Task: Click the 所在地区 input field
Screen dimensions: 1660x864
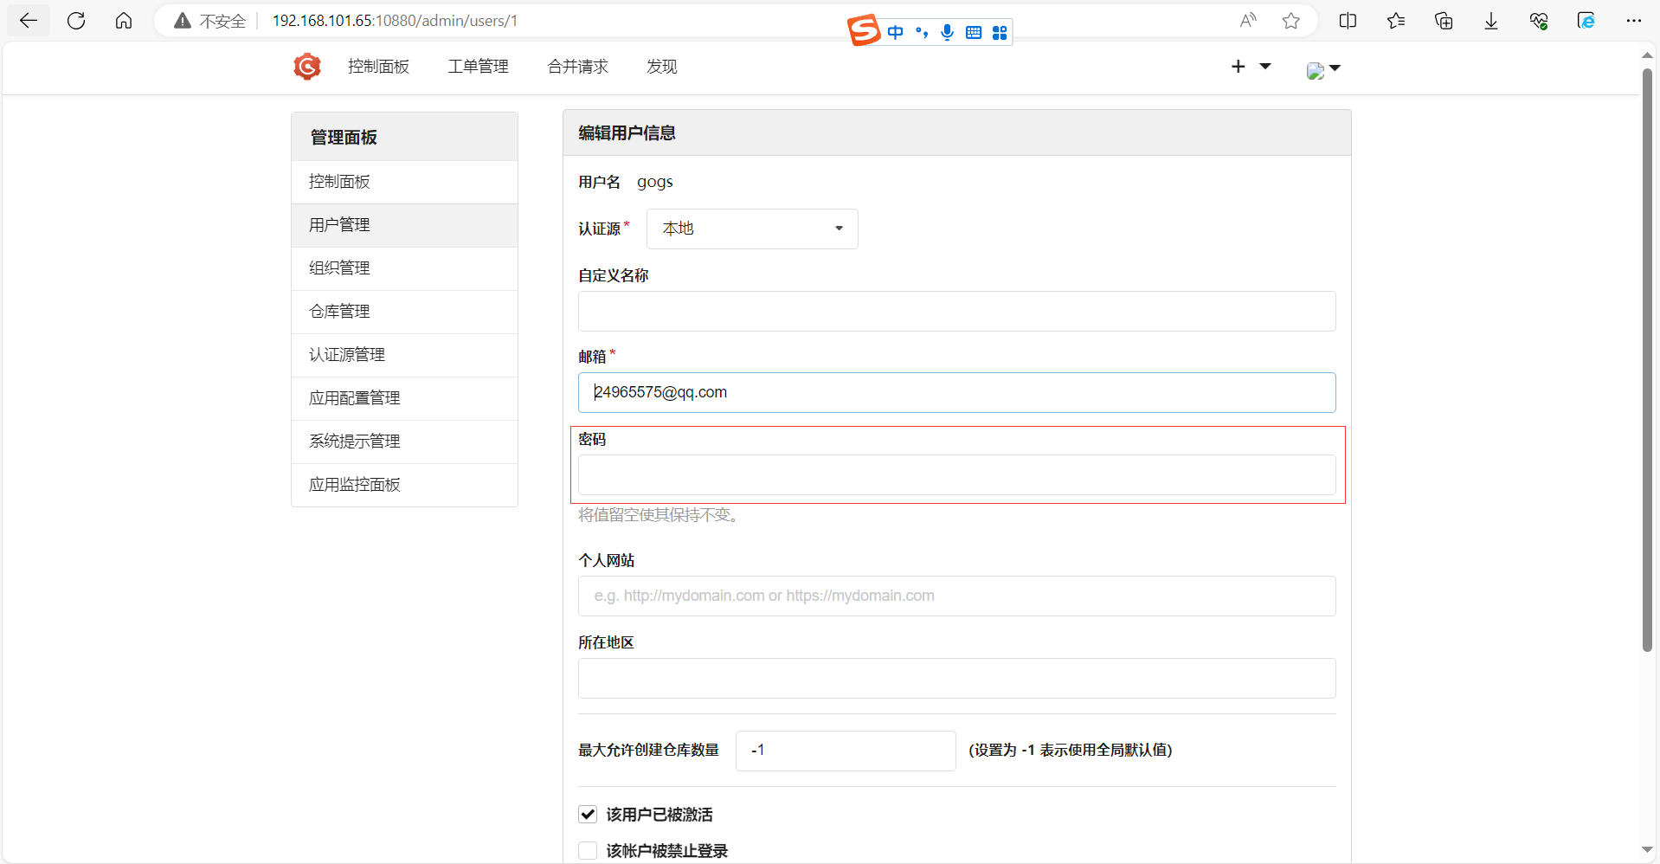Action: pos(956,678)
